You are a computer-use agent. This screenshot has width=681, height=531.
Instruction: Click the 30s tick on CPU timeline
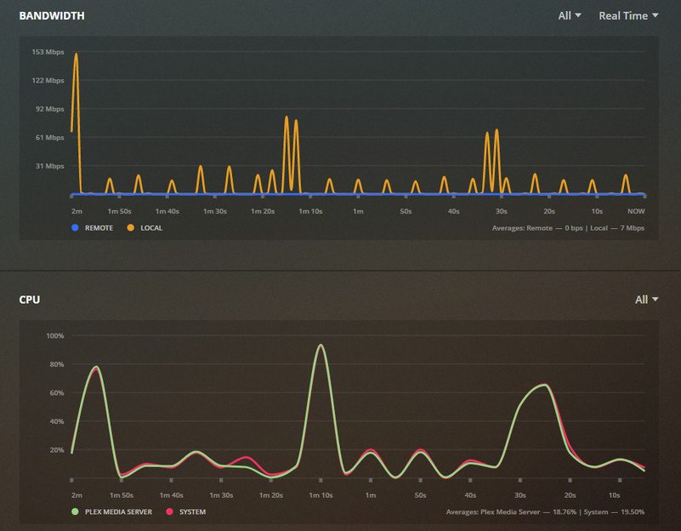[519, 495]
